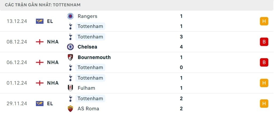The height and width of the screenshot is (113, 274).
Task: Select the 06.12.24 match date
Action: (x=17, y=62)
